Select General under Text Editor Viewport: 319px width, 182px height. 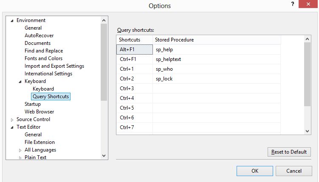(x=33, y=135)
